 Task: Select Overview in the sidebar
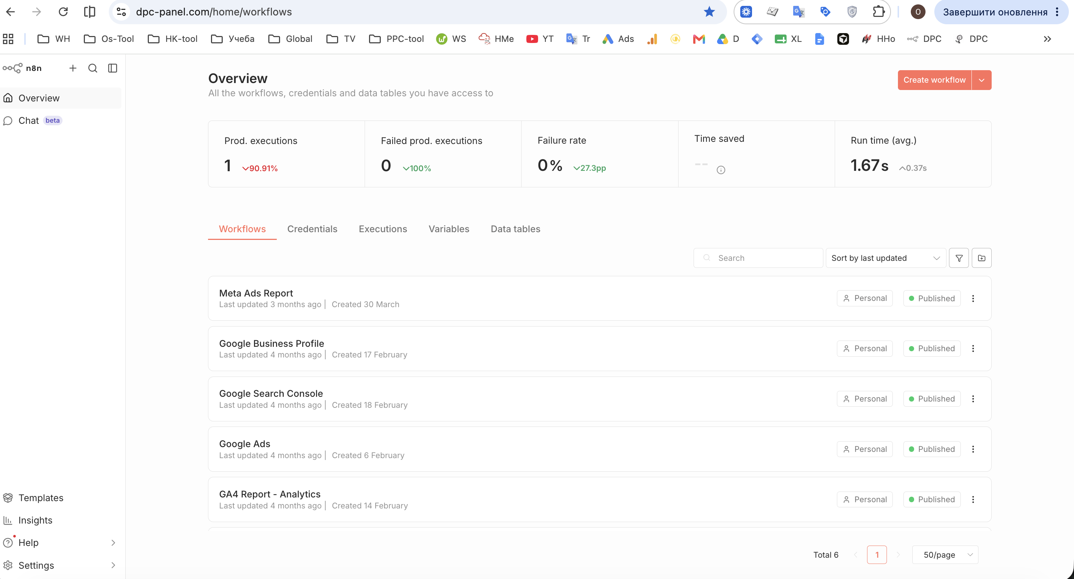pos(61,98)
